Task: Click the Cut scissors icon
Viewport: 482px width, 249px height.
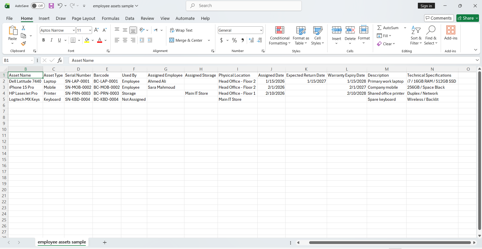Action: [23, 28]
